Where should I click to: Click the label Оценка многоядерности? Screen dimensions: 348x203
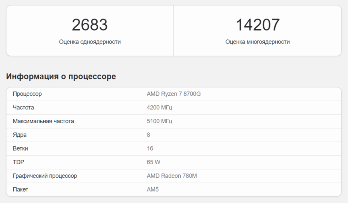tap(258, 42)
